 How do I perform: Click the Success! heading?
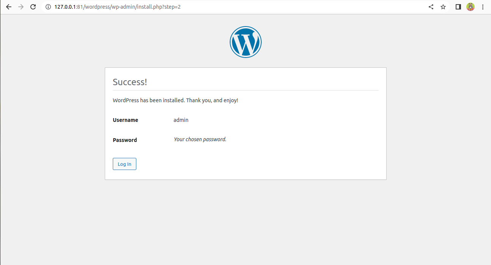130,82
